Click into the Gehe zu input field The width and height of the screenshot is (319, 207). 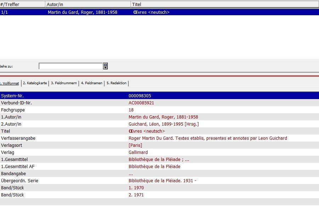click(71, 66)
